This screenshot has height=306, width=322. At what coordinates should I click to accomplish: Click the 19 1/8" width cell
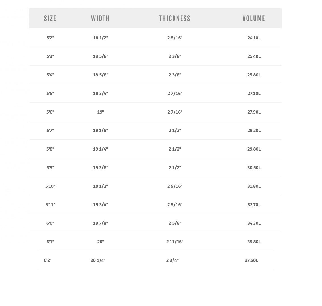(x=101, y=130)
